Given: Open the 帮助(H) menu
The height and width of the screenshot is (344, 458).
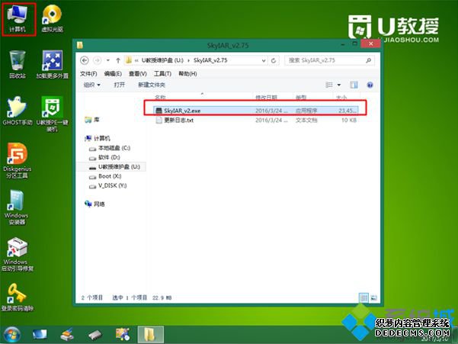Looking at the screenshot, I should click(x=187, y=74).
